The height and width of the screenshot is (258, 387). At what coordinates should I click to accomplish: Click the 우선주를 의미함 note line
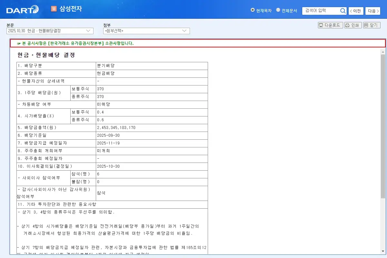[x=66, y=213]
